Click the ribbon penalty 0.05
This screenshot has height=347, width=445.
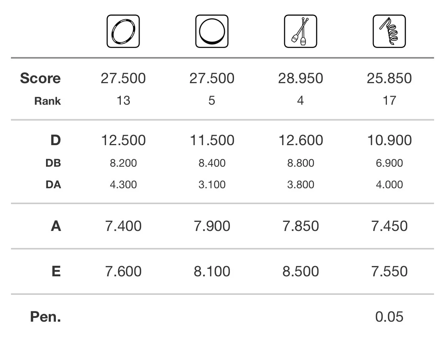coord(389,317)
